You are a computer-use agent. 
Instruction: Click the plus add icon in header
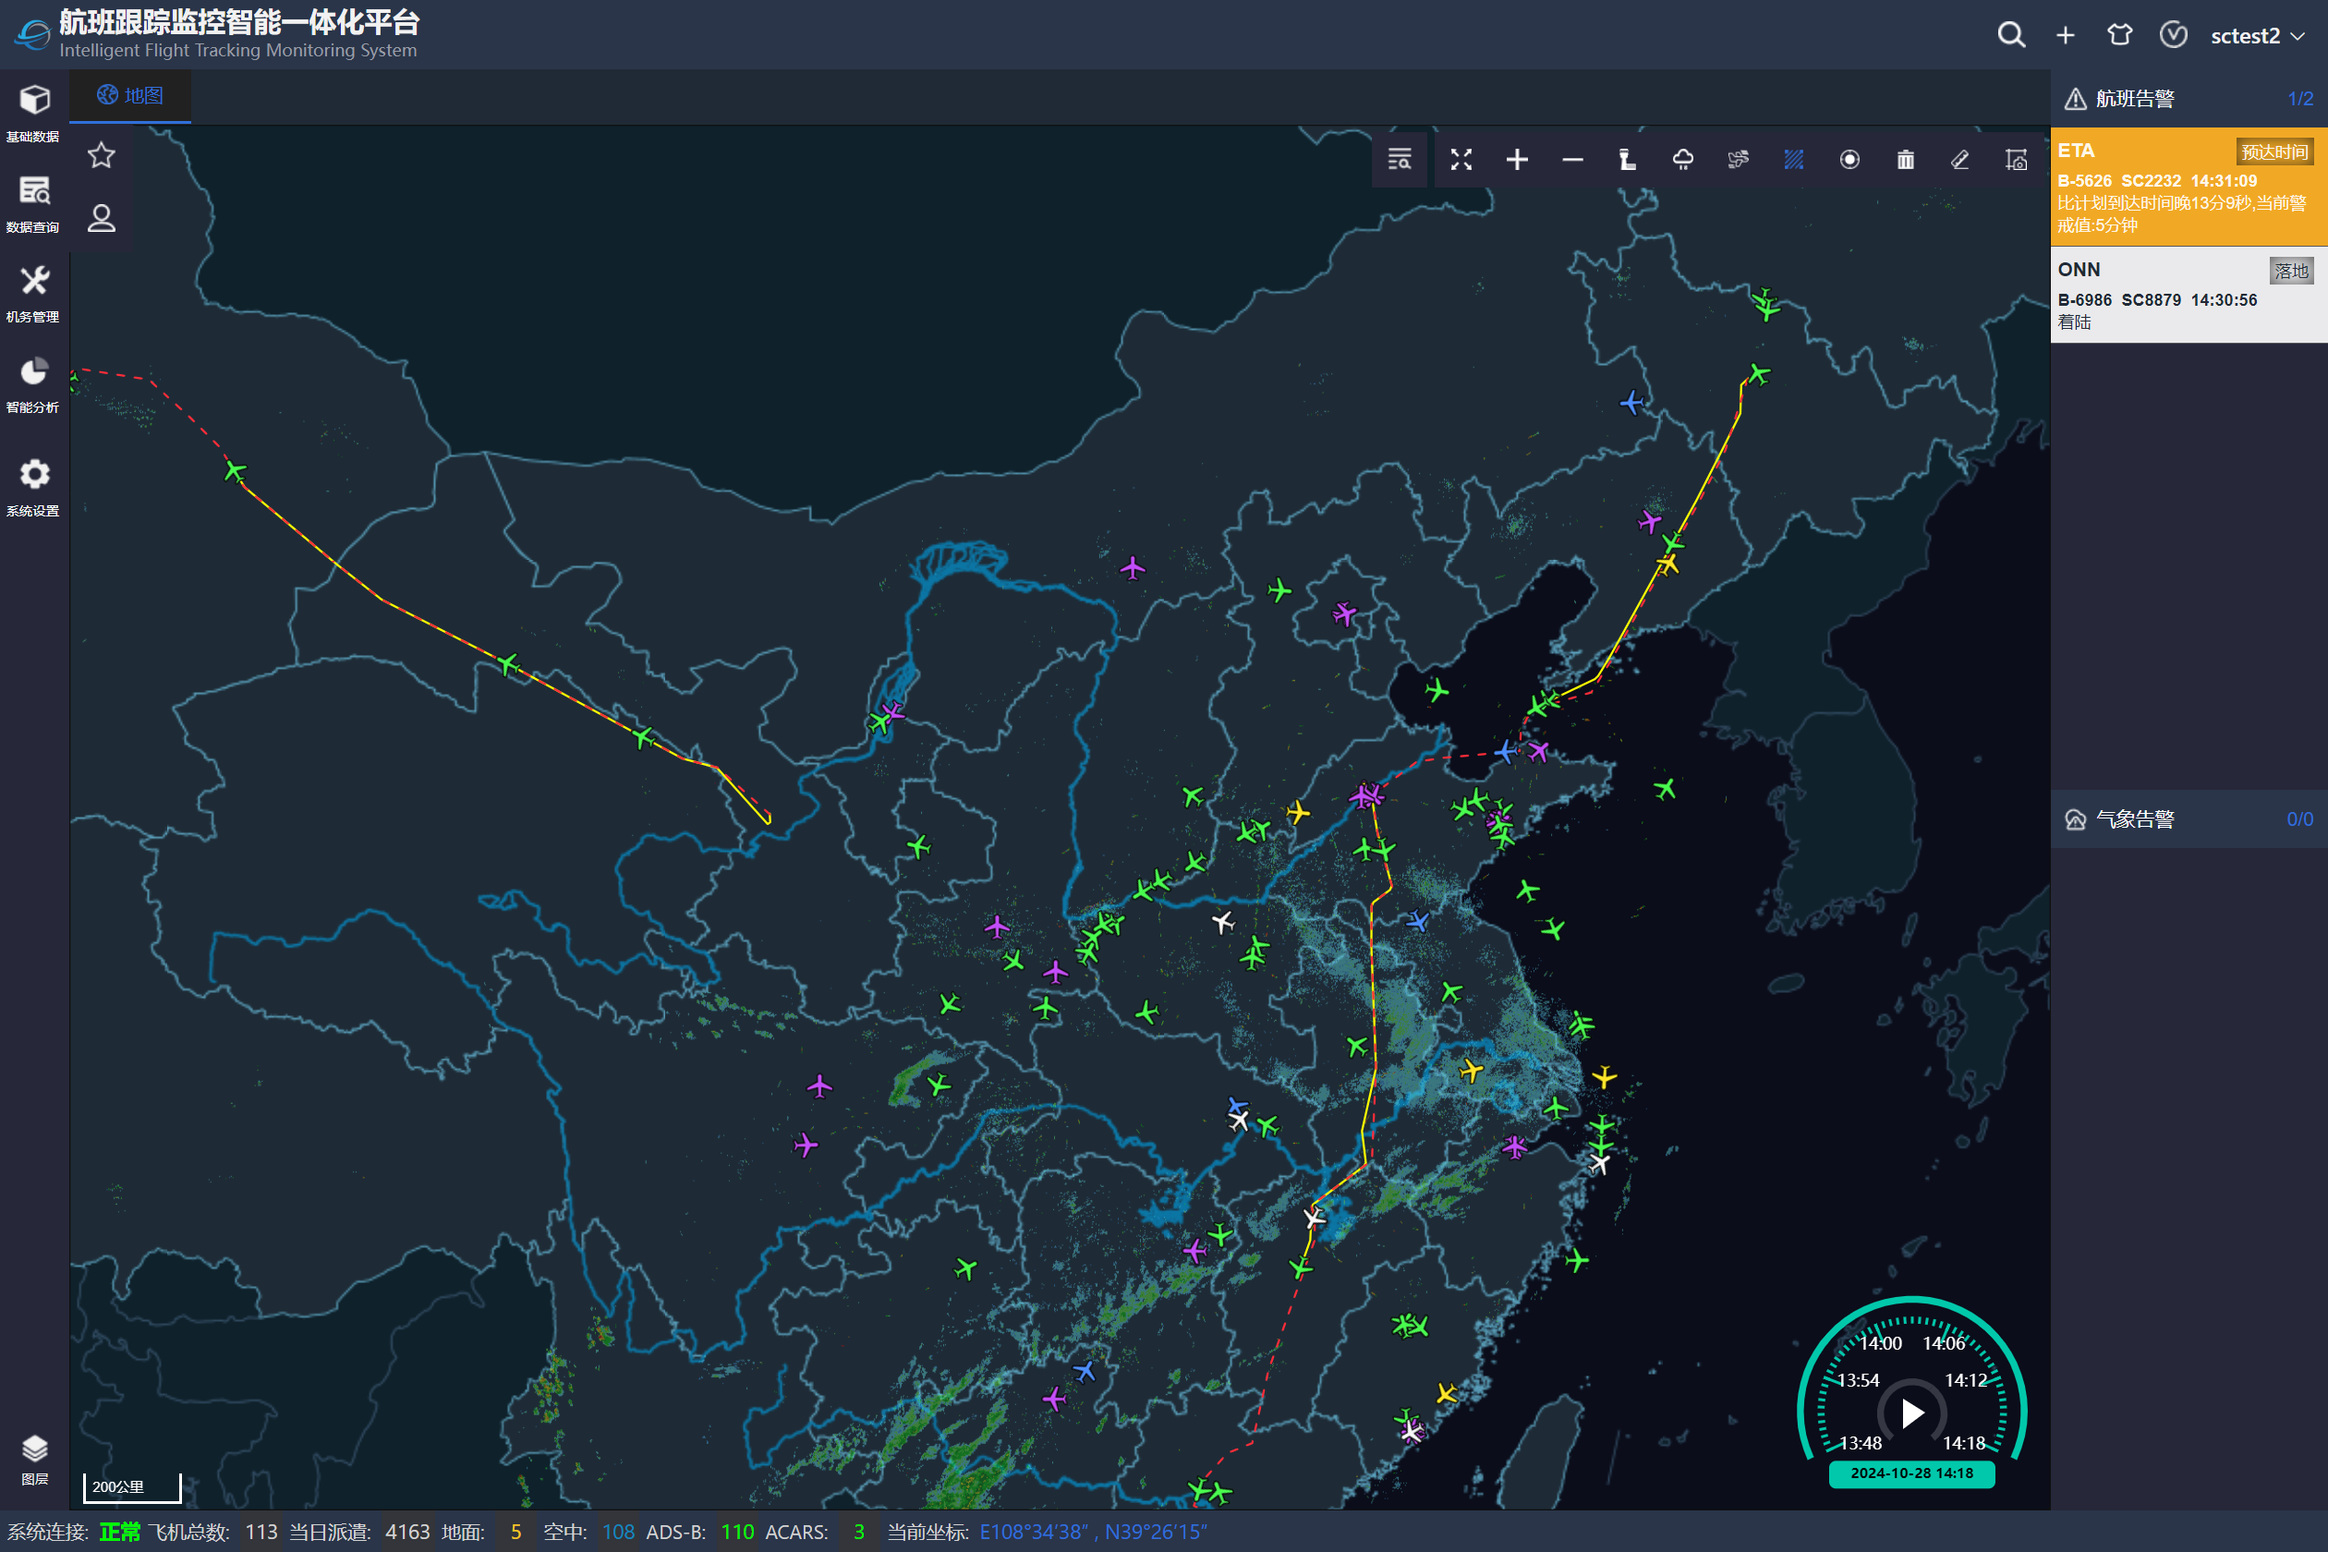[x=2065, y=36]
